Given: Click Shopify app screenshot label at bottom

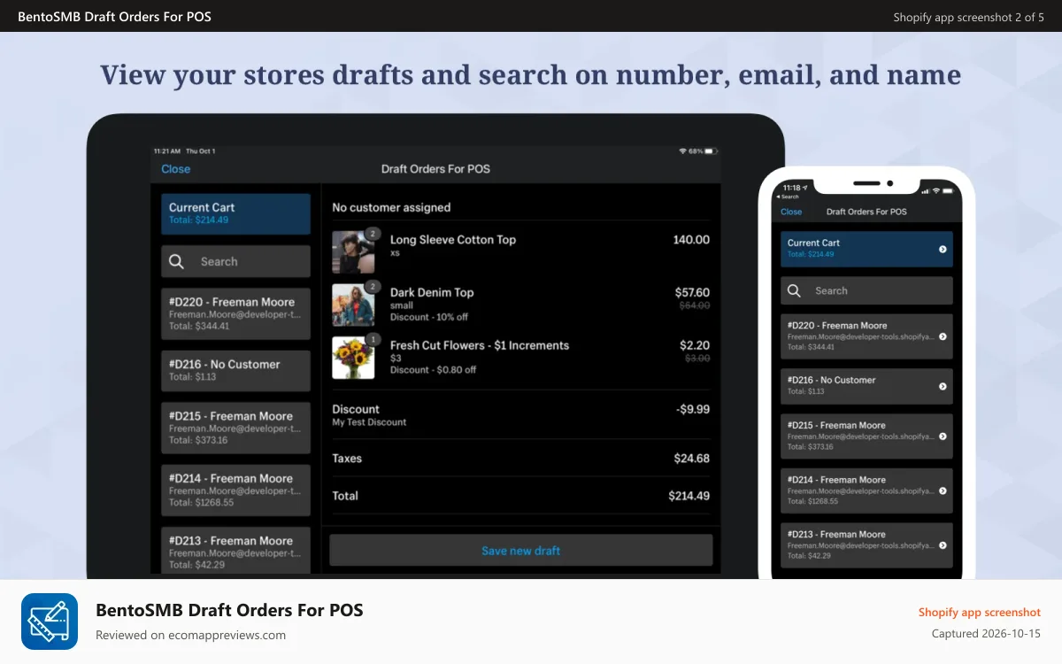Looking at the screenshot, I should click(980, 613).
